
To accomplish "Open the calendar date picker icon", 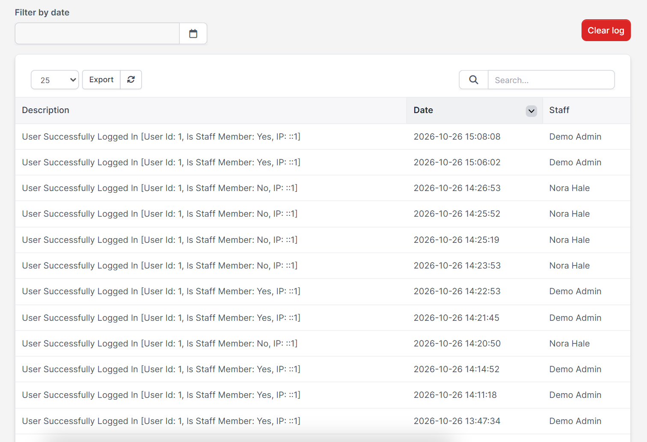I will tap(193, 33).
